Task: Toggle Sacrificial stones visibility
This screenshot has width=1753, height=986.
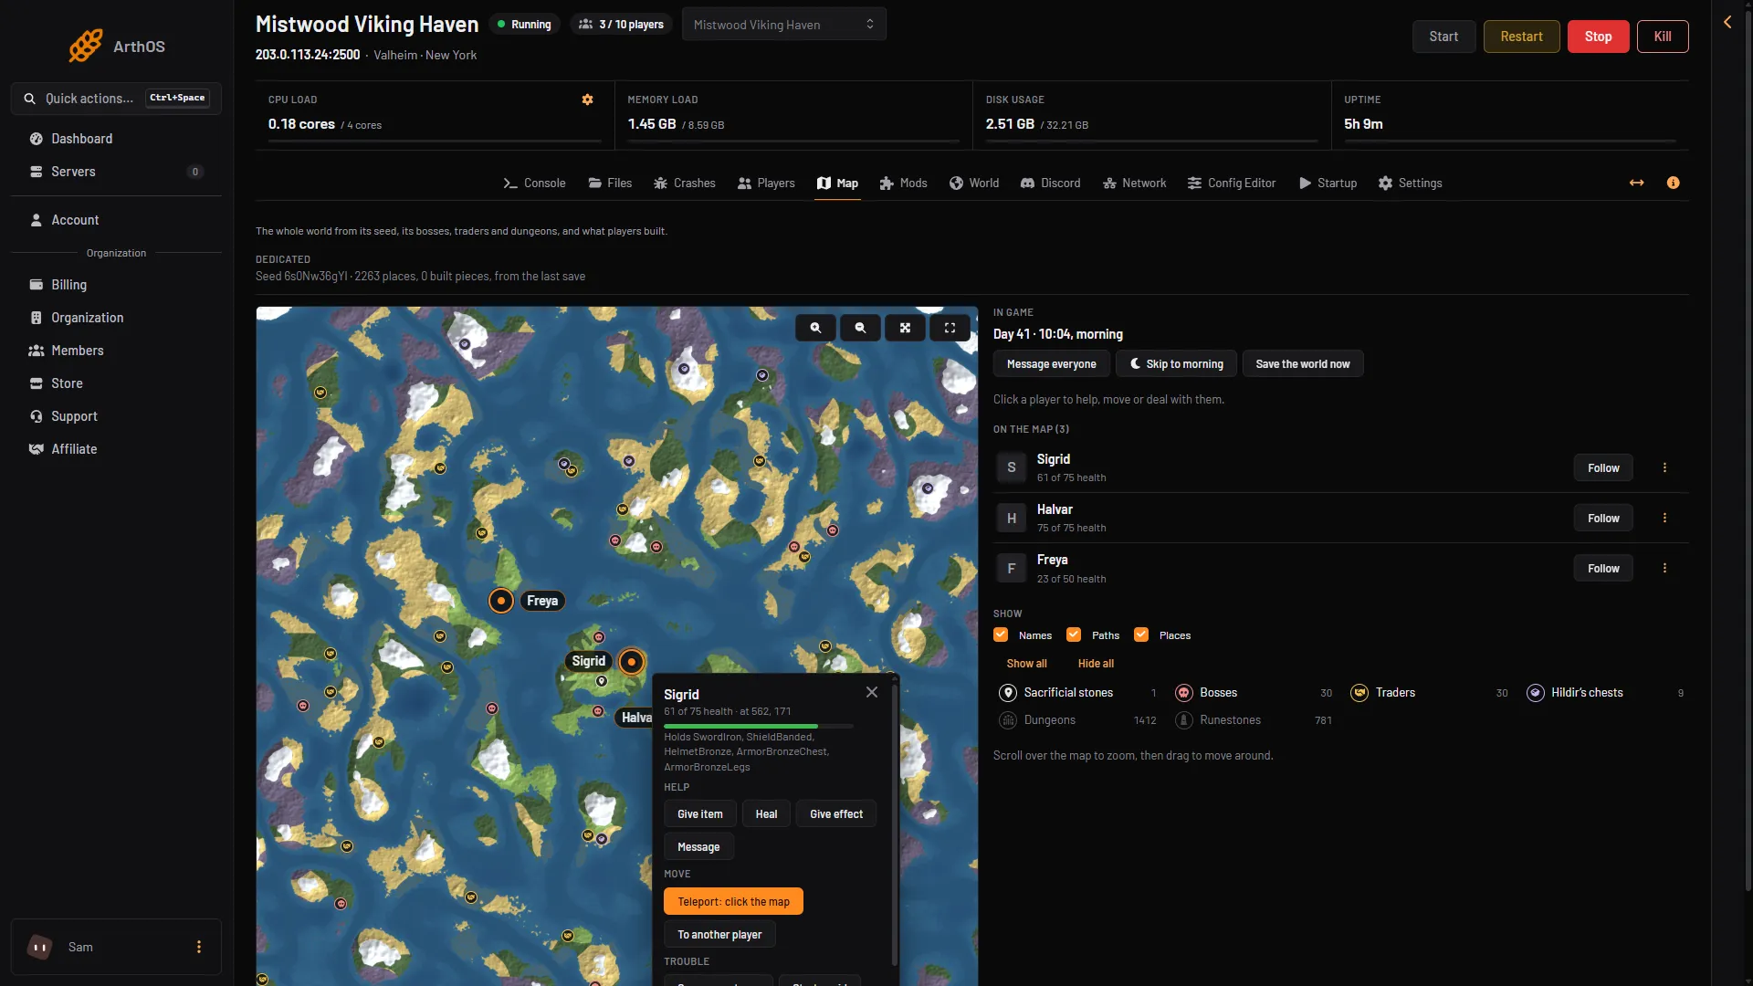Action: pos(1077,693)
